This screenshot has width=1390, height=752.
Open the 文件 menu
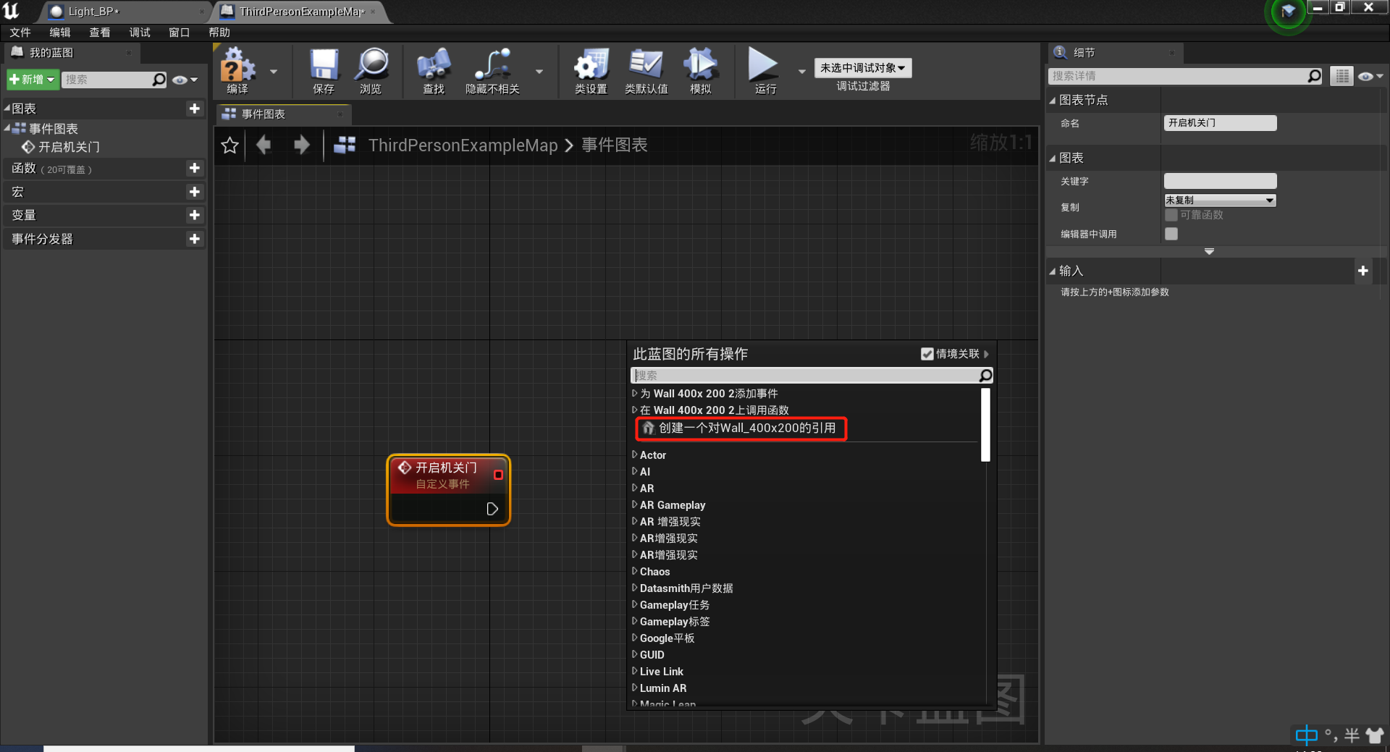click(x=20, y=33)
